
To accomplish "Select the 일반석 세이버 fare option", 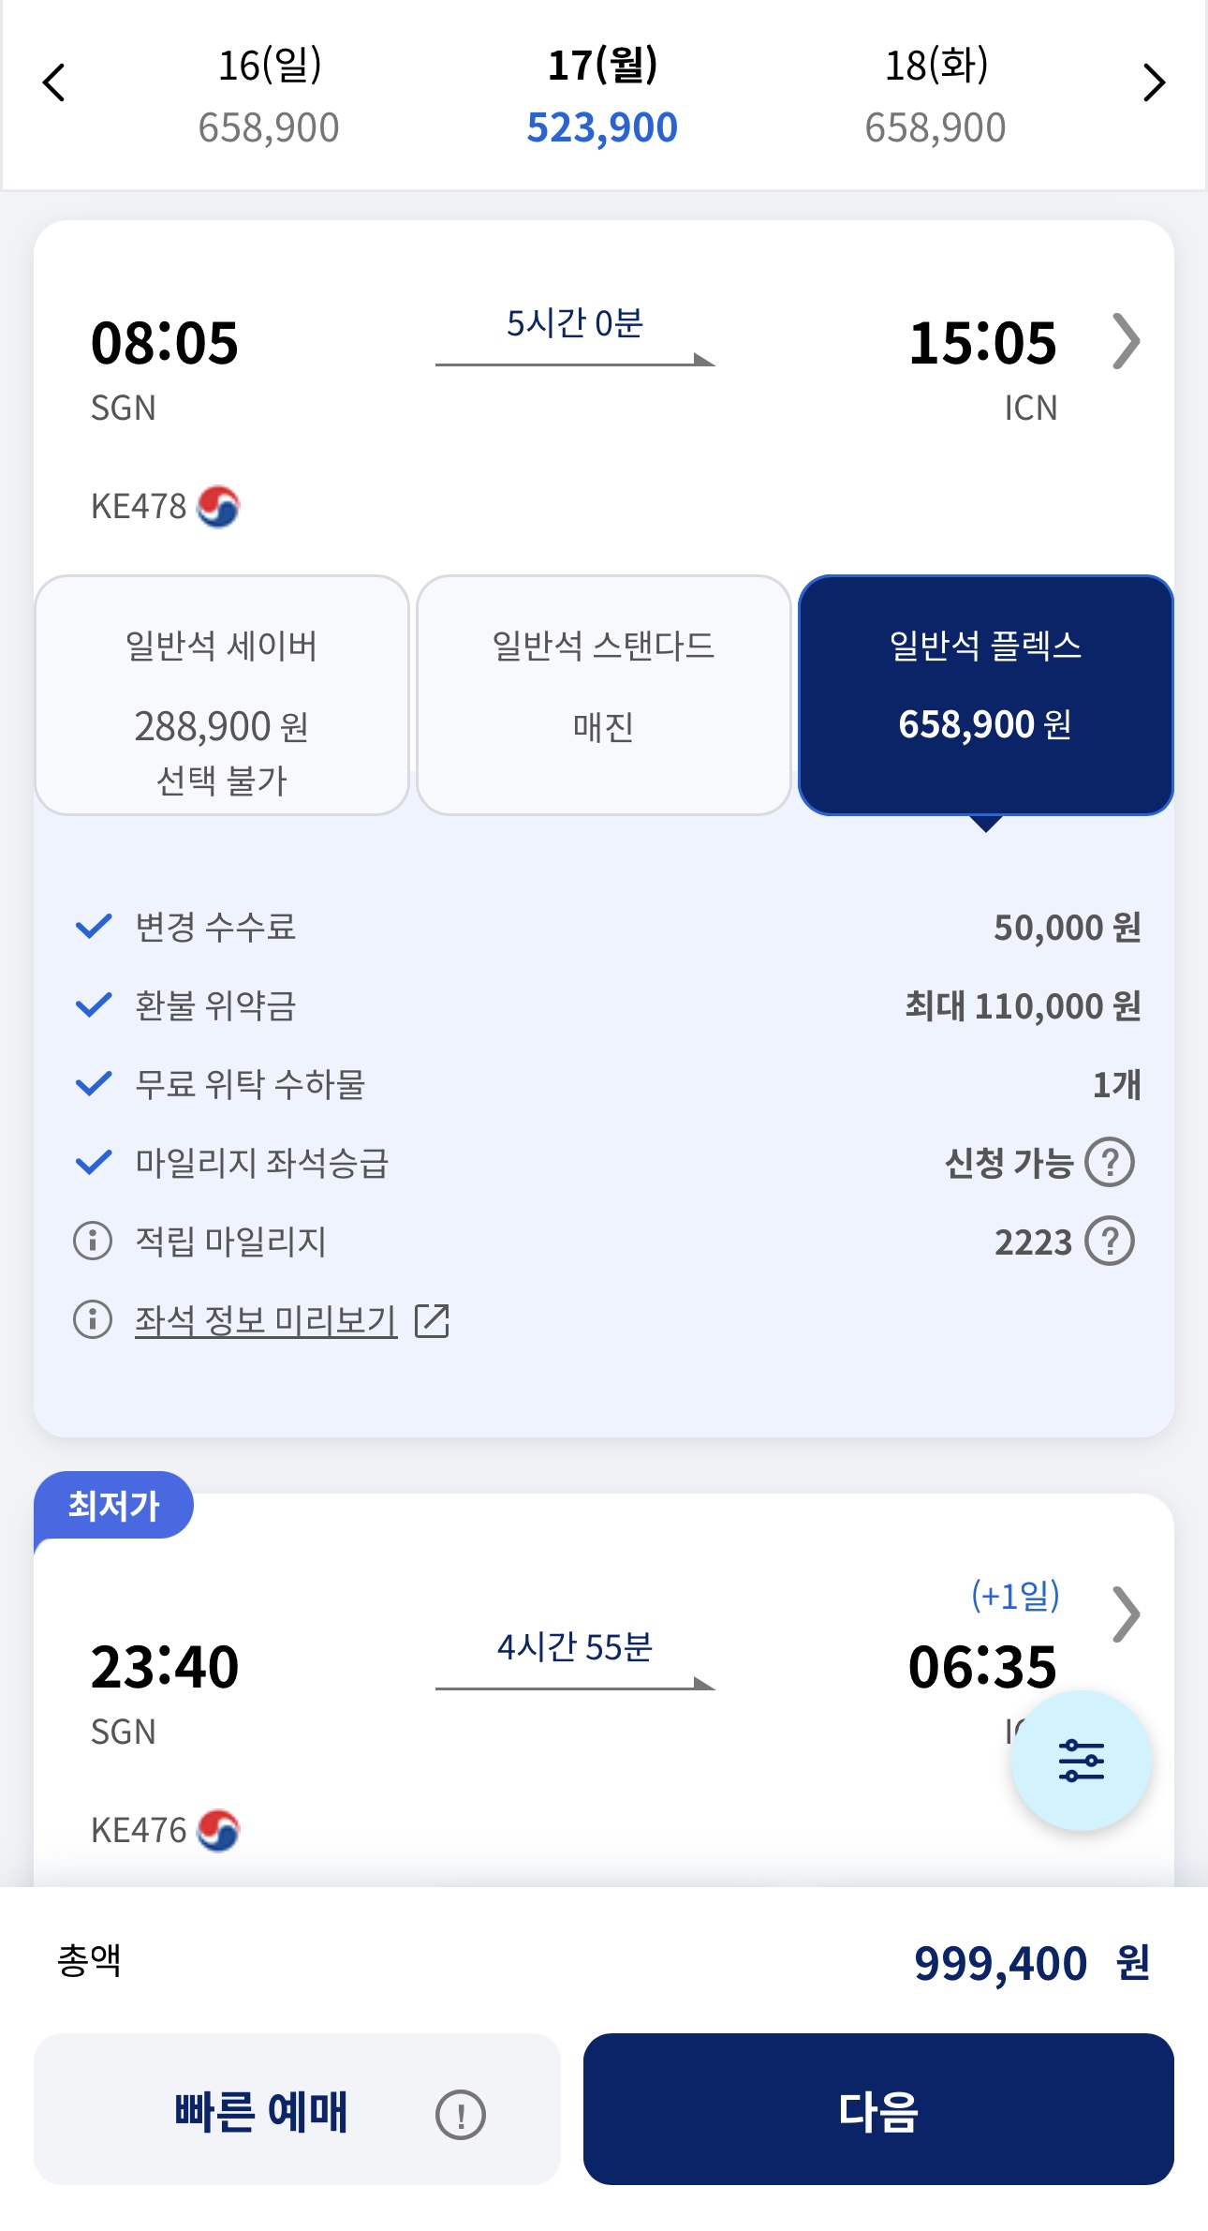I will point(222,695).
